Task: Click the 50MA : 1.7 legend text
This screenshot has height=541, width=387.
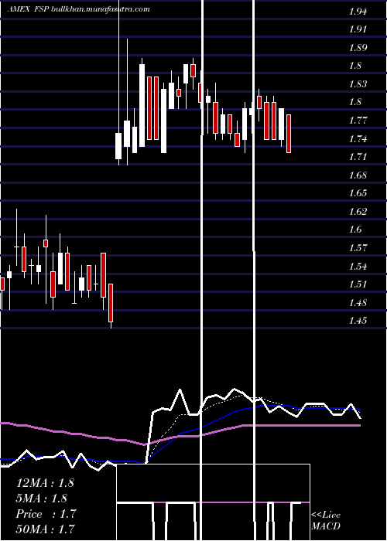Action: 45,529
